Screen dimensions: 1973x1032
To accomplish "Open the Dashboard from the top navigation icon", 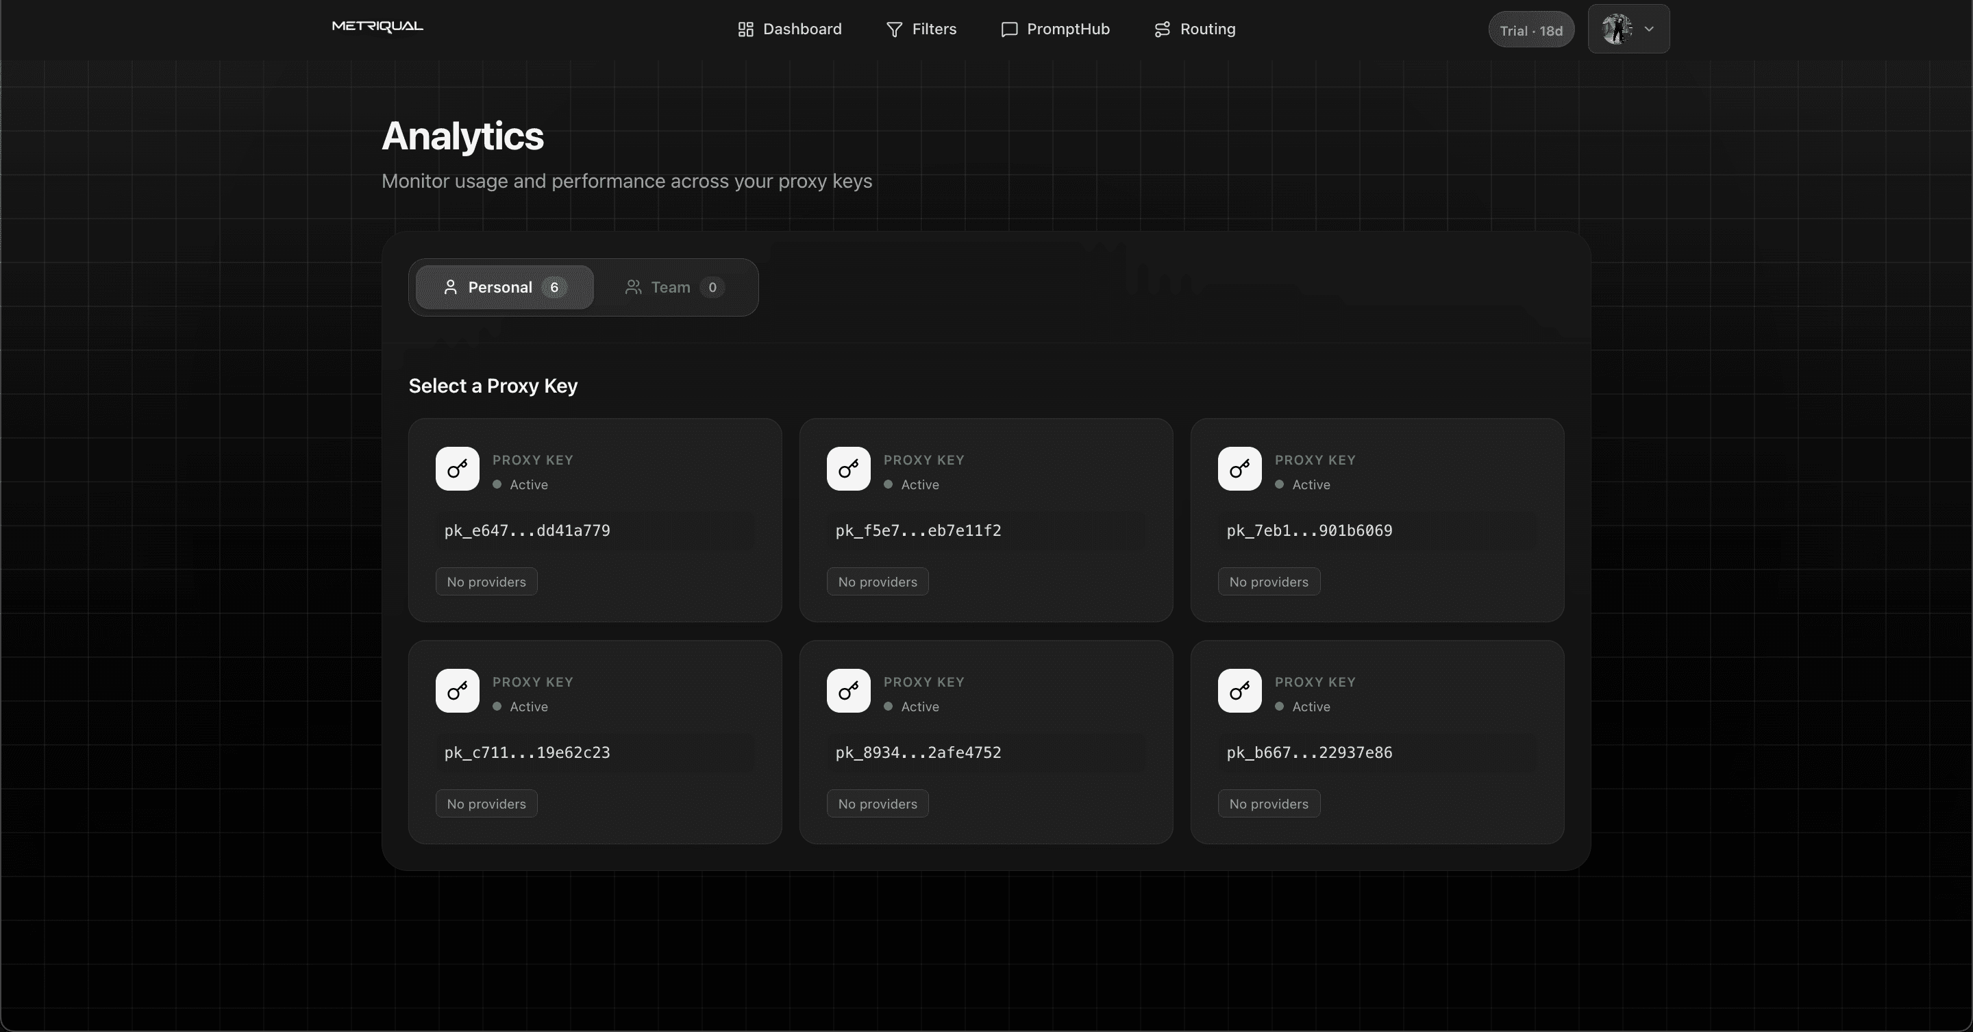I will (x=747, y=29).
